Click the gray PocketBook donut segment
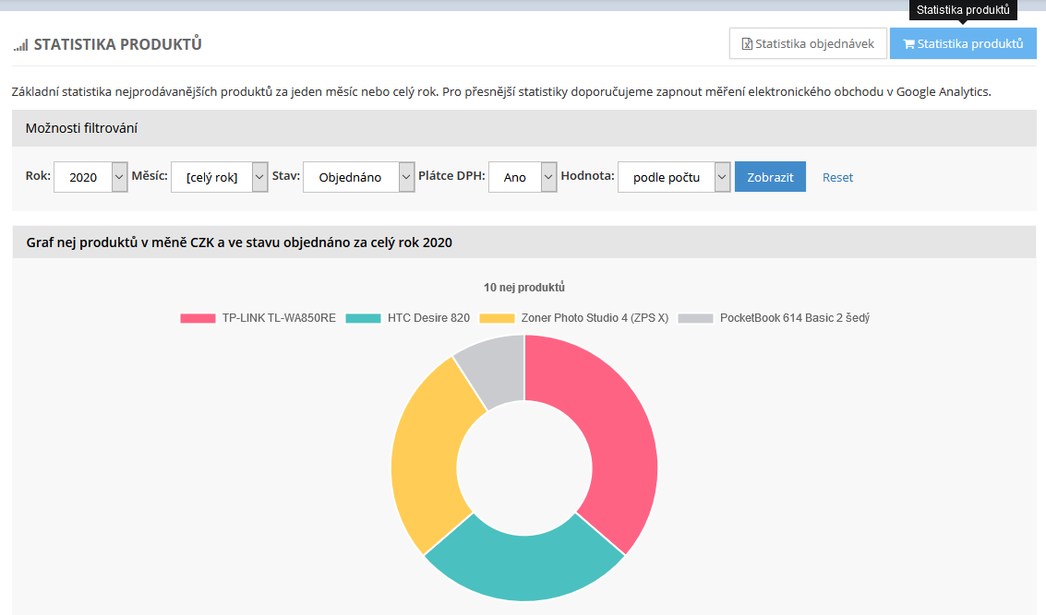This screenshot has height=615, width=1046. [497, 370]
